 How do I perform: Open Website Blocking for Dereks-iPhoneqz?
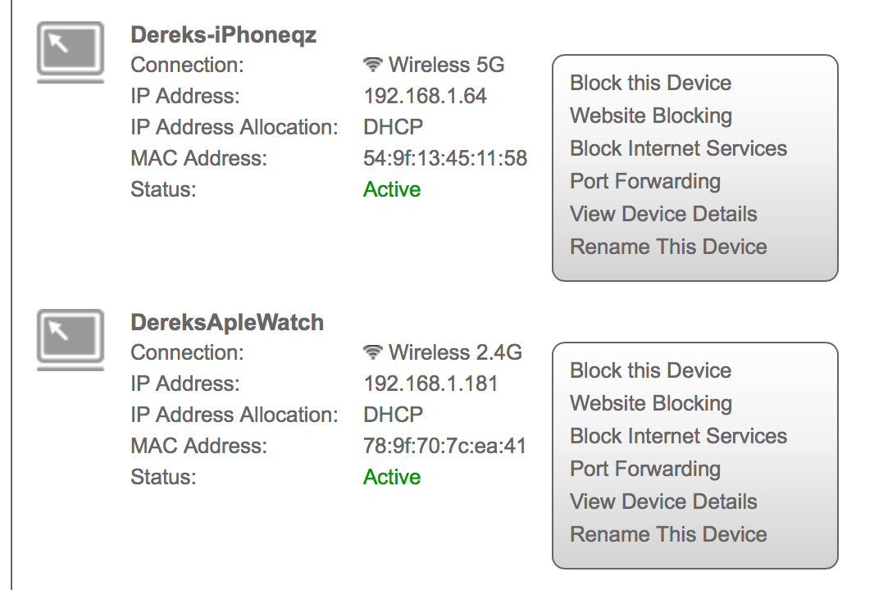coord(650,116)
